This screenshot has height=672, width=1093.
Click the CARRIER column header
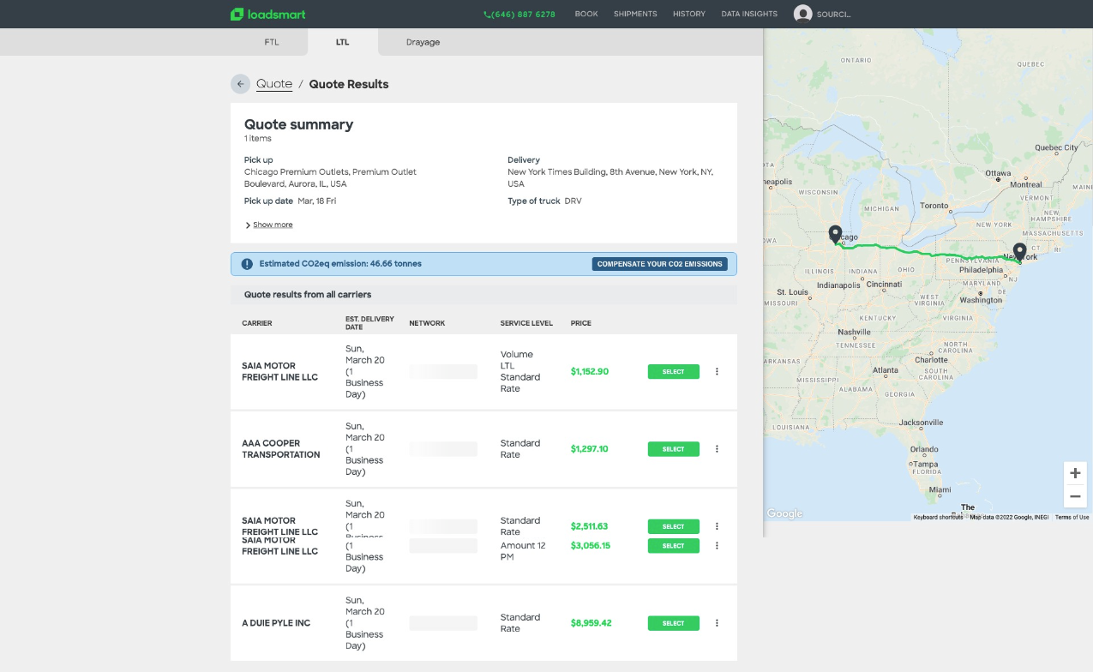257,323
